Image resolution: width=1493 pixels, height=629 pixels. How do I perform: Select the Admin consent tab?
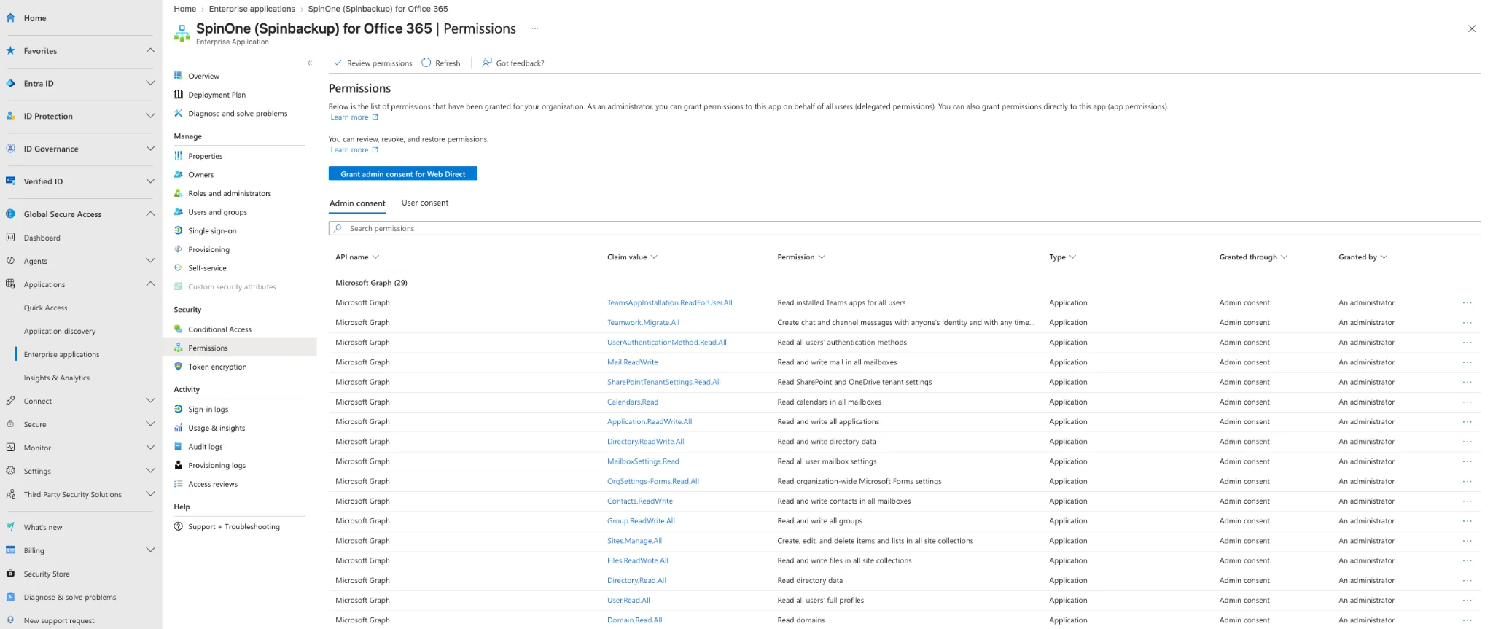click(357, 203)
